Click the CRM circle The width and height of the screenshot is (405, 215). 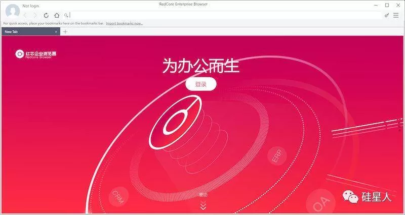(x=118, y=197)
